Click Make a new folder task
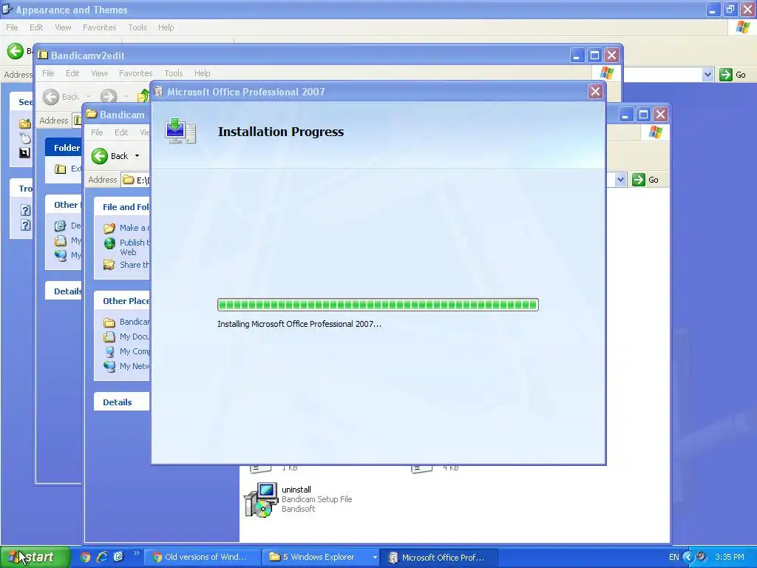The image size is (757, 568). (127, 228)
